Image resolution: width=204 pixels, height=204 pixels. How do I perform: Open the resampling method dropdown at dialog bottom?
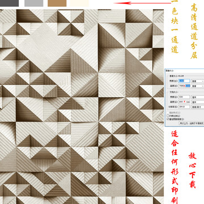pos(191,123)
